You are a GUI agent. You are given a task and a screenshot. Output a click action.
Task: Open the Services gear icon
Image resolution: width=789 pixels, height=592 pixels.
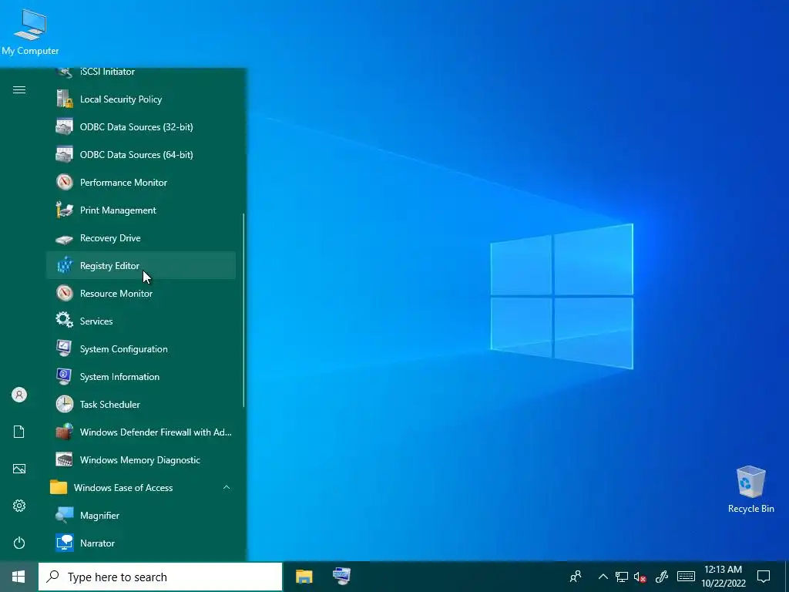tap(65, 321)
